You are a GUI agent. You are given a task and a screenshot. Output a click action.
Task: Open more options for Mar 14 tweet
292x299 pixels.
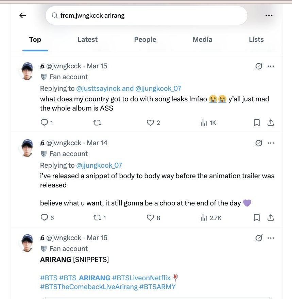click(x=271, y=143)
